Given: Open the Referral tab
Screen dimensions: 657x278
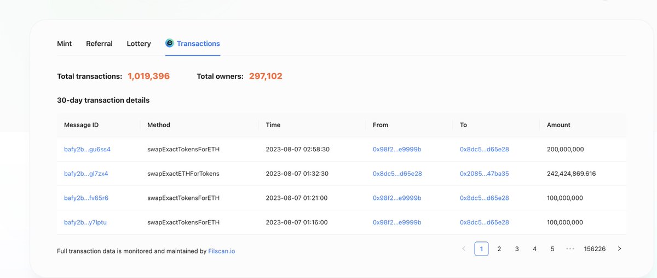Looking at the screenshot, I should tap(99, 44).
